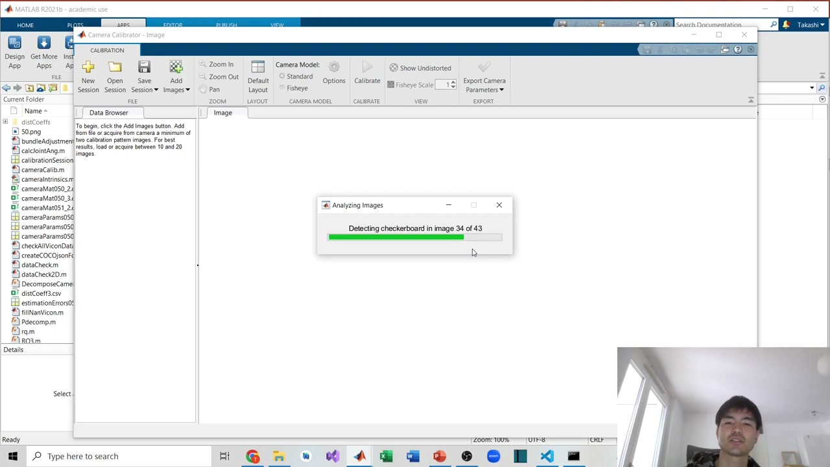Toggle Show Undistorted view
830x467 pixels.
pyautogui.click(x=420, y=68)
